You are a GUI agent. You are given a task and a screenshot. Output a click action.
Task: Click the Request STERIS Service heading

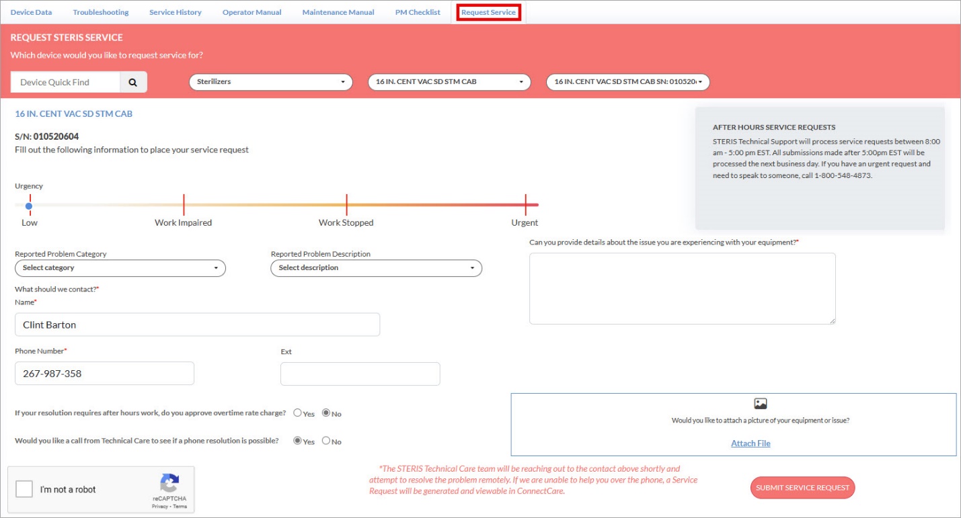pyautogui.click(x=67, y=38)
